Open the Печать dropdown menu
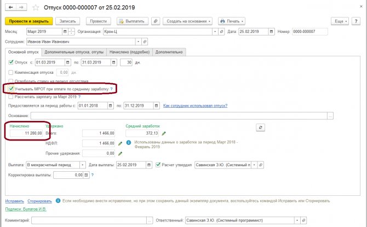The width and height of the screenshot is (367, 227). coord(232,21)
